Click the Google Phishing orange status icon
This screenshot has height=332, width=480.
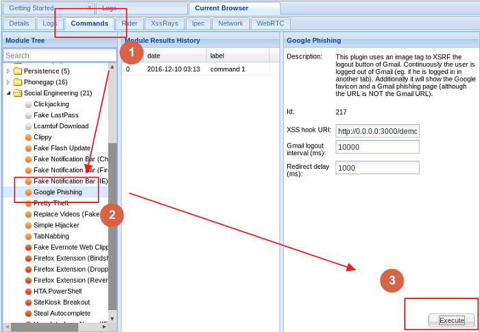pos(29,193)
